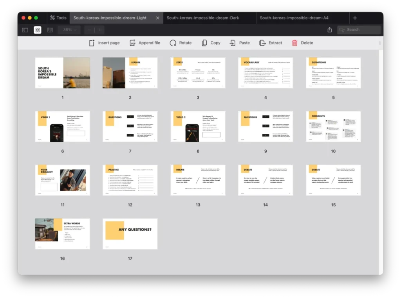Open the Tools menu
The height and width of the screenshot is (298, 401).
(58, 18)
